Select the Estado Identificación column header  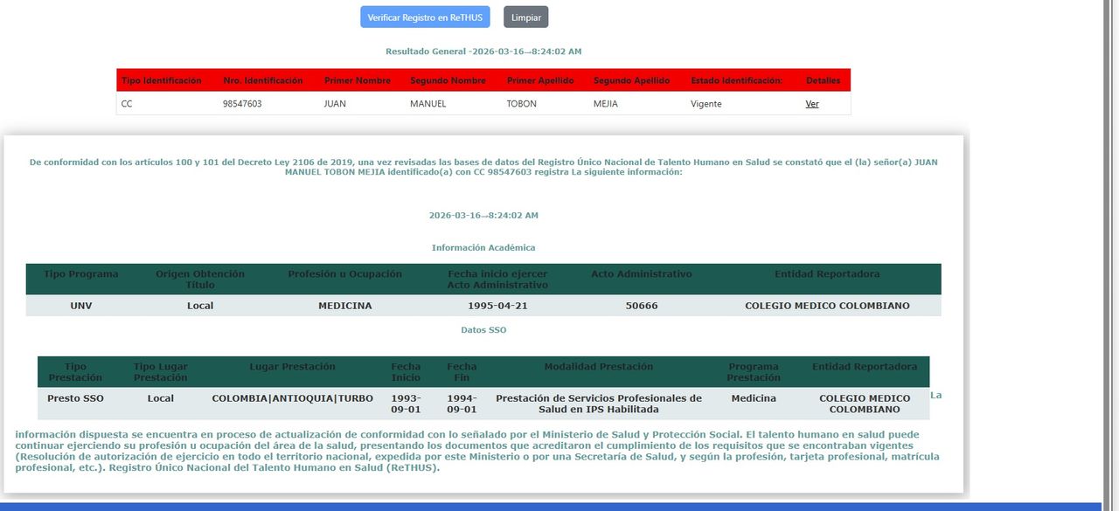tap(736, 80)
